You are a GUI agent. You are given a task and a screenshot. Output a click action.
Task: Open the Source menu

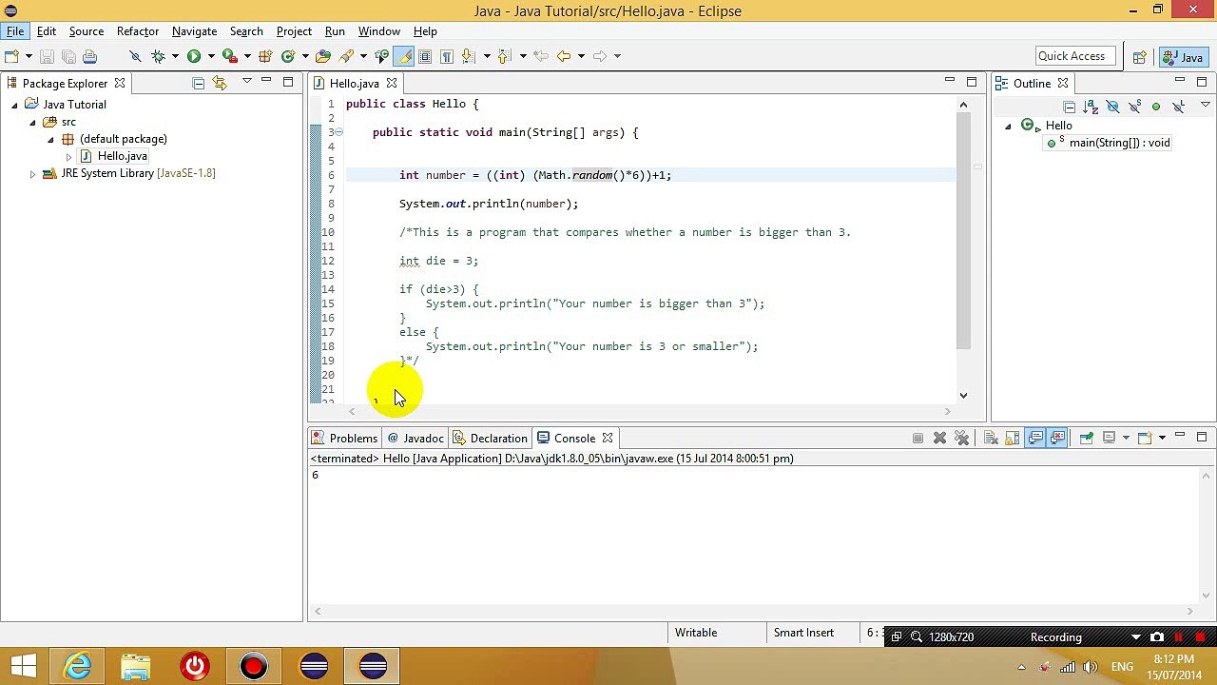pyautogui.click(x=87, y=31)
